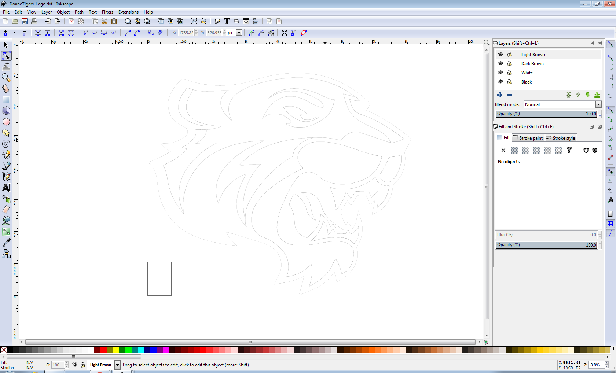The height and width of the screenshot is (373, 616).
Task: Choose the Calligraphy tool
Action: tap(6, 177)
